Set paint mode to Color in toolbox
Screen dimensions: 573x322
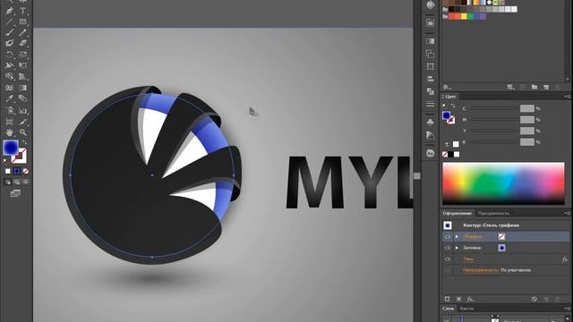[8, 171]
